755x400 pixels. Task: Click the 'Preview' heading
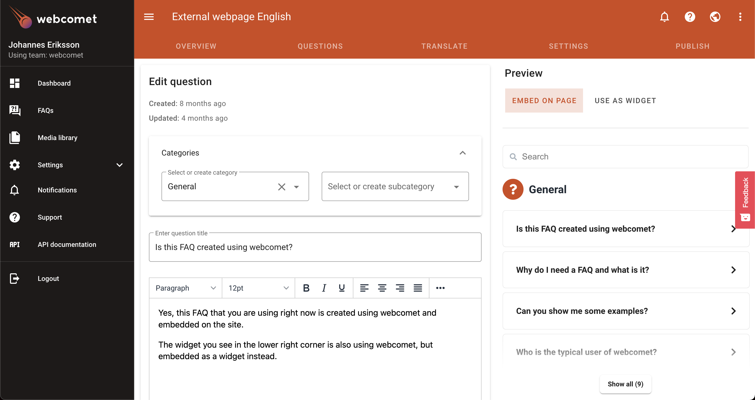coord(524,73)
